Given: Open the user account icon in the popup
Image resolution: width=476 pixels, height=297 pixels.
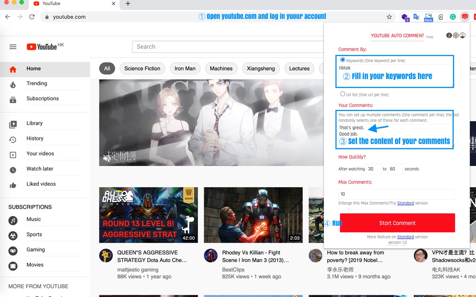Looking at the screenshot, I should (x=463, y=36).
